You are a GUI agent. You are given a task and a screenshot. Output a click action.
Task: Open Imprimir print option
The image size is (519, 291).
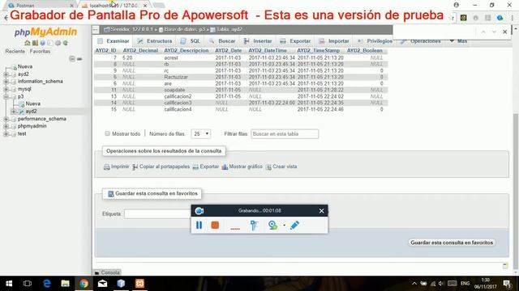[117, 167]
